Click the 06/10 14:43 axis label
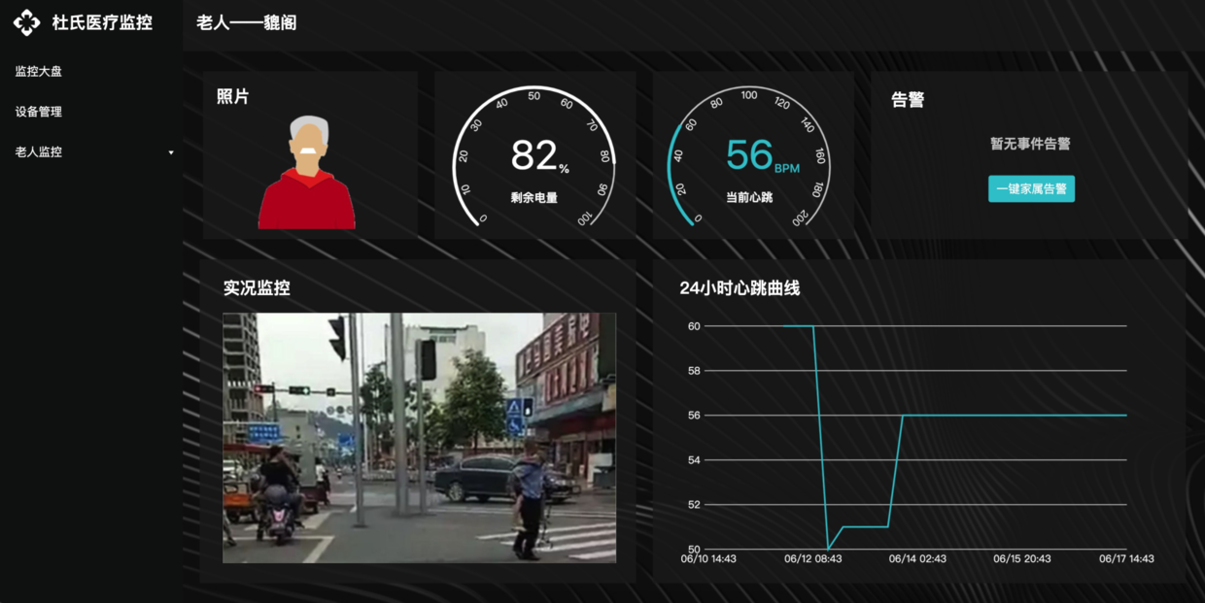The image size is (1205, 603). coord(708,559)
